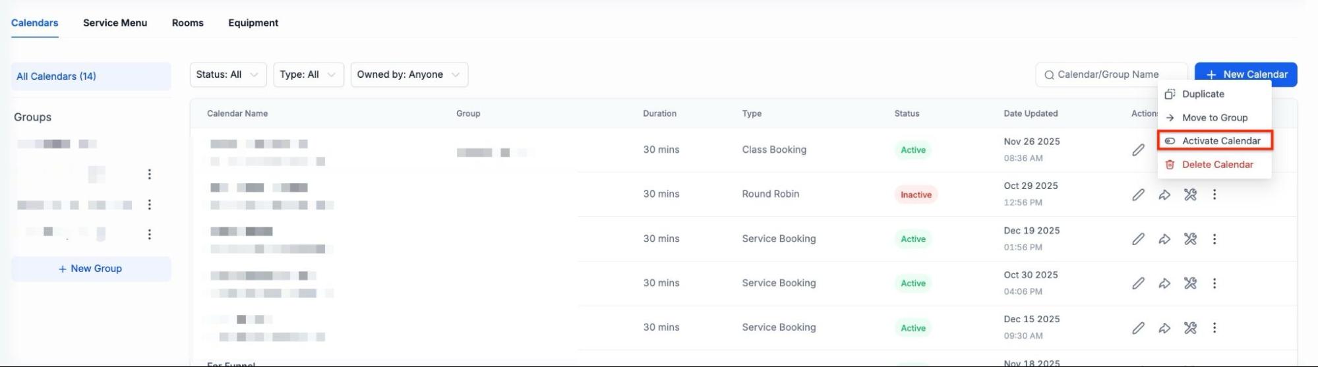The width and height of the screenshot is (1318, 367).
Task: Click edit pencil for Class Booking calendar
Action: (1138, 150)
